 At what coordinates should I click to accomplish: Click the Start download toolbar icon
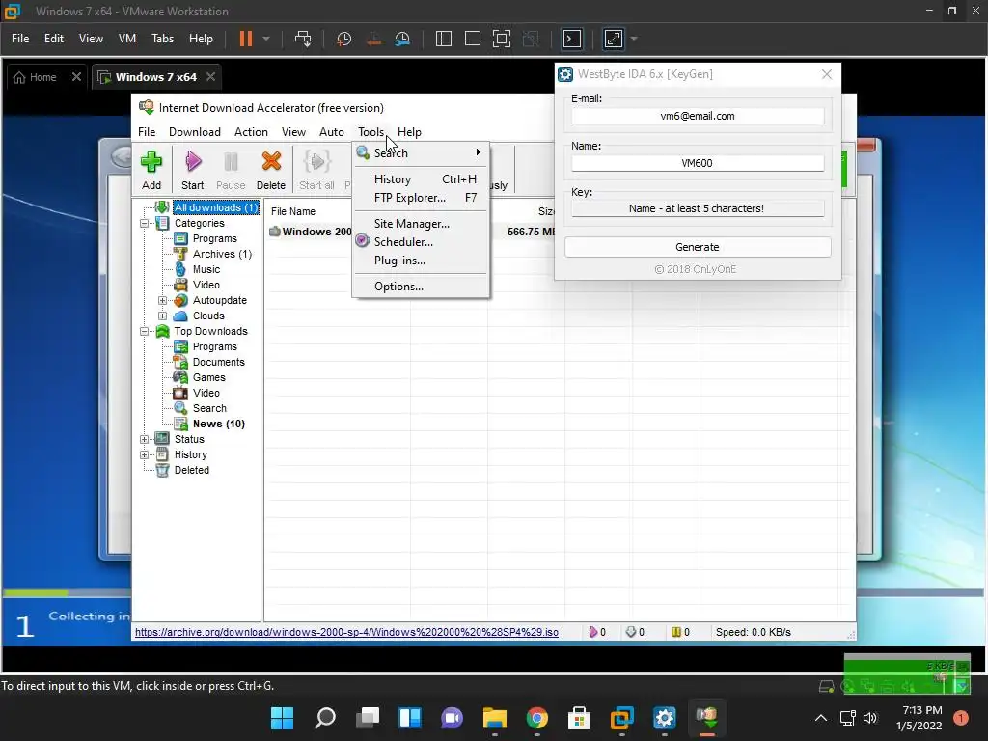pos(192,170)
